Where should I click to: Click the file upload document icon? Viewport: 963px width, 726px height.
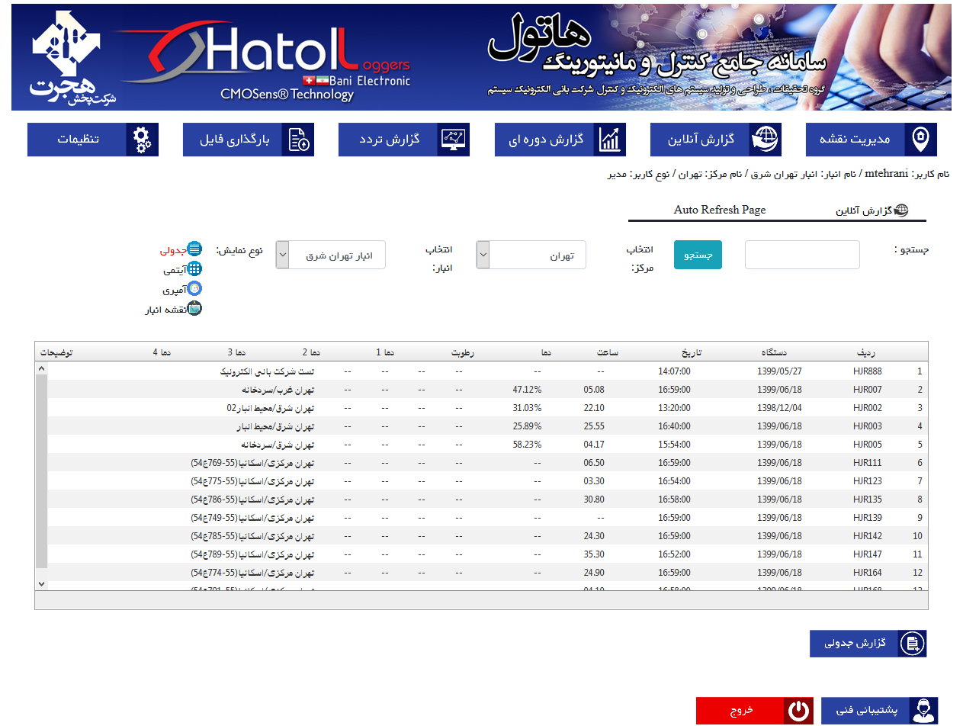[298, 140]
